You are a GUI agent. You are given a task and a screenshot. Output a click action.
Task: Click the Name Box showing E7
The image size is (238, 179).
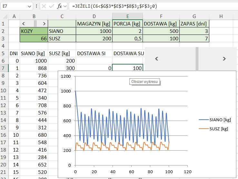(x=13, y=6)
